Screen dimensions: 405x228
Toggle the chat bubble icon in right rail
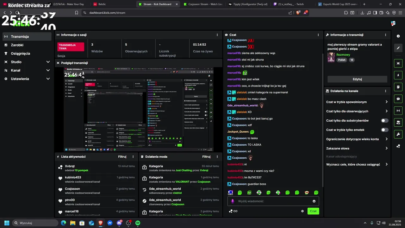398,99
